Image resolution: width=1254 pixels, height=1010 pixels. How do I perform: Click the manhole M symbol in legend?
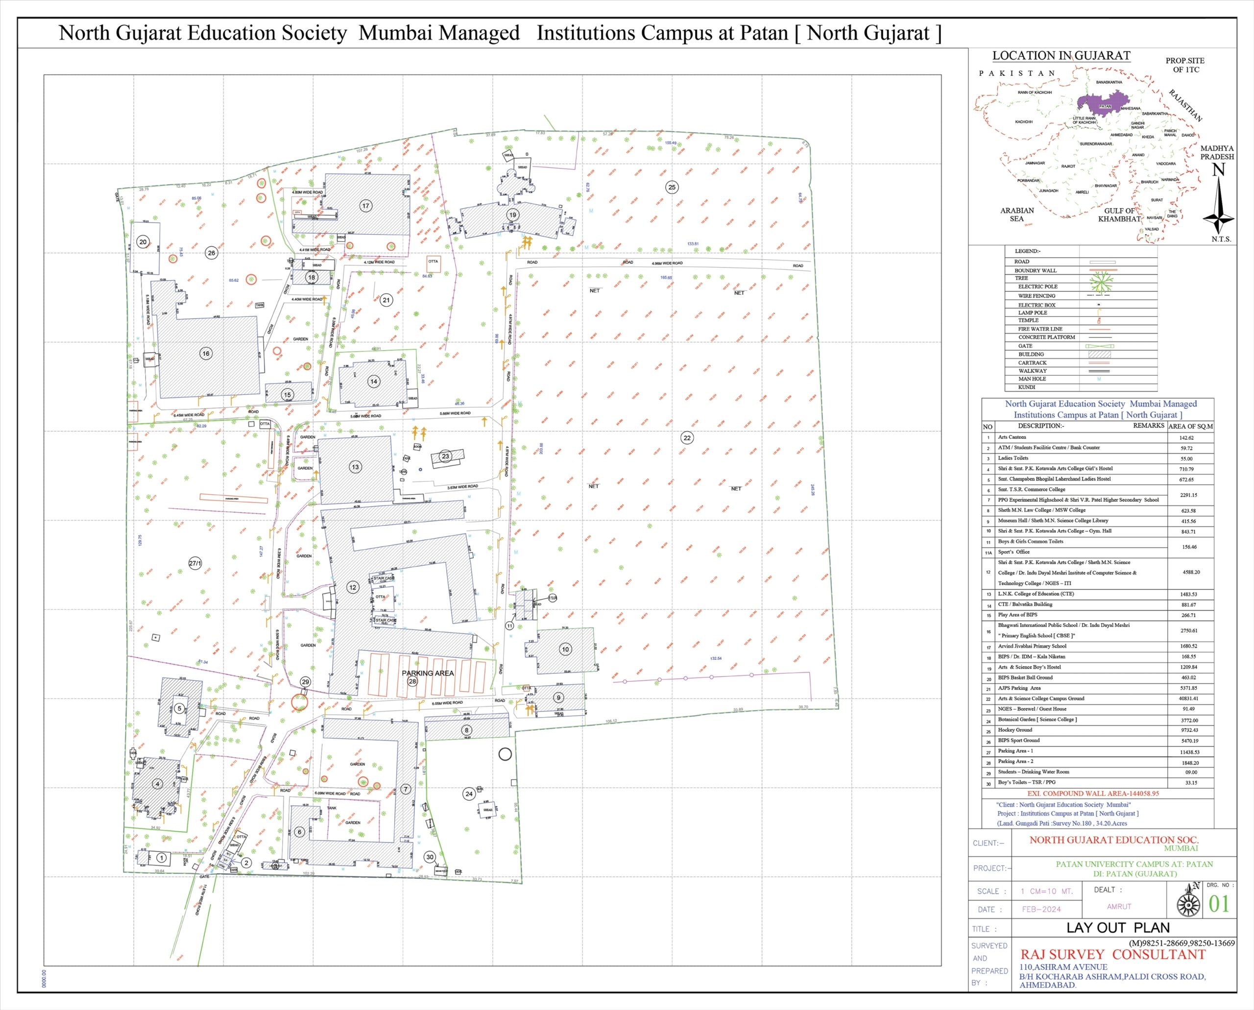pyautogui.click(x=1099, y=379)
